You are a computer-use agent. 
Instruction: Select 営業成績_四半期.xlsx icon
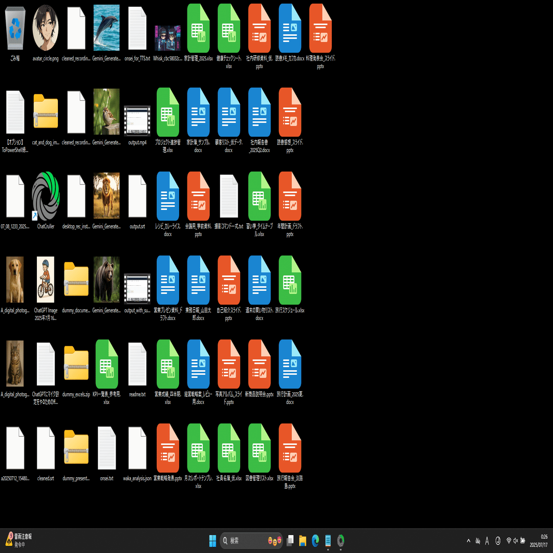click(168, 364)
